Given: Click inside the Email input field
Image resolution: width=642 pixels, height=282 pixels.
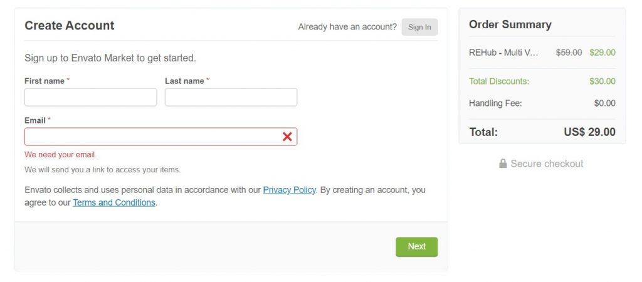Looking at the screenshot, I should point(161,137).
